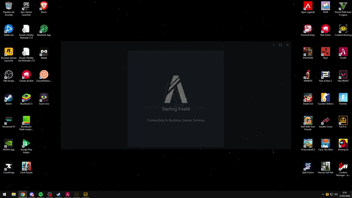The width and height of the screenshot is (352, 198).
Task: Click the 'Starting FiveM' text
Action: coord(176,109)
